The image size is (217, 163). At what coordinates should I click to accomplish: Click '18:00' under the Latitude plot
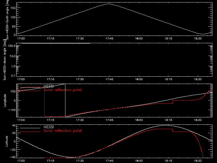pos(139,161)
